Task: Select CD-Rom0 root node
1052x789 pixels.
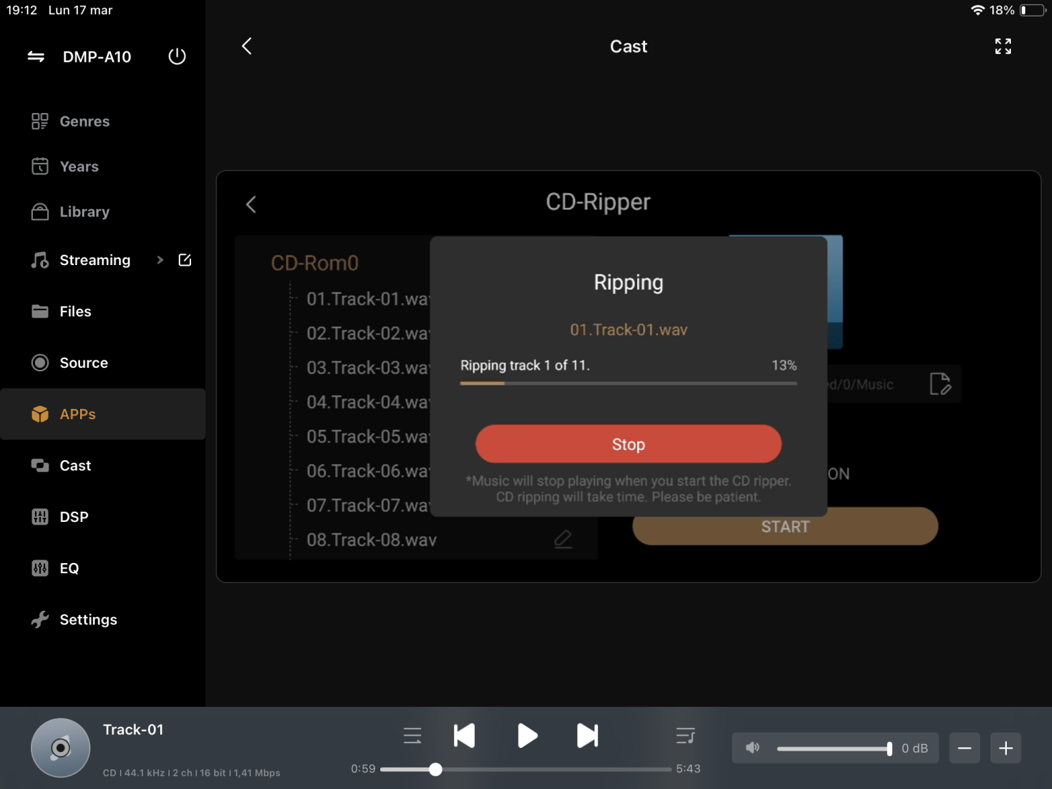Action: pyautogui.click(x=315, y=263)
